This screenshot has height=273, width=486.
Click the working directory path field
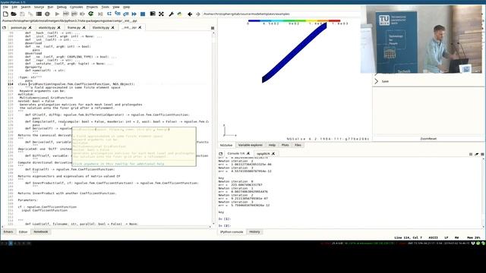point(282,14)
